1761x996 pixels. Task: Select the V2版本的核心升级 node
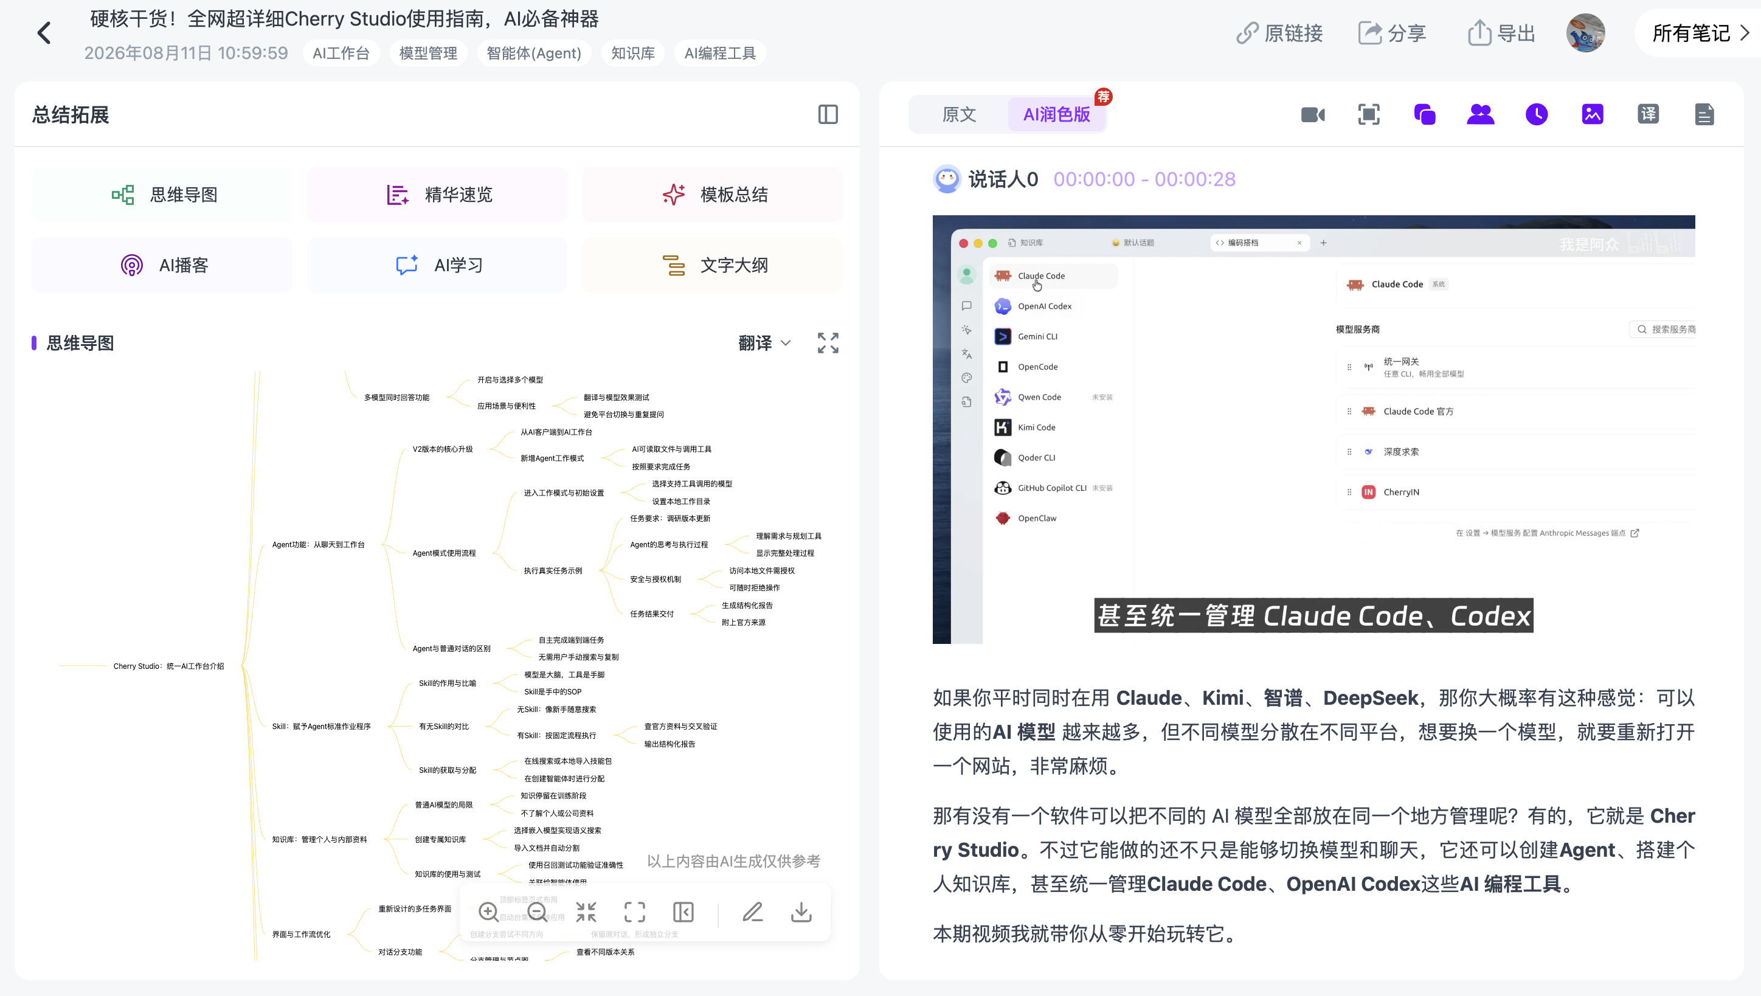[443, 449]
